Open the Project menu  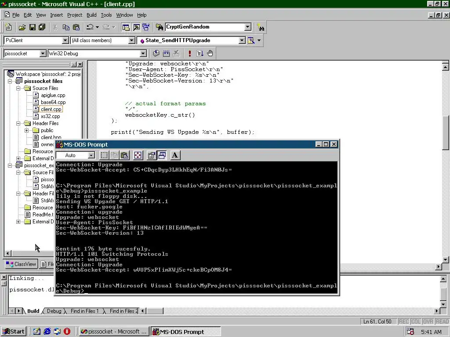pos(75,15)
